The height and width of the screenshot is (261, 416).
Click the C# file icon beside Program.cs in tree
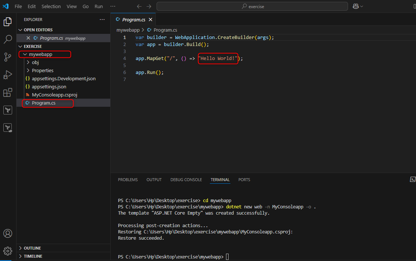click(x=27, y=103)
